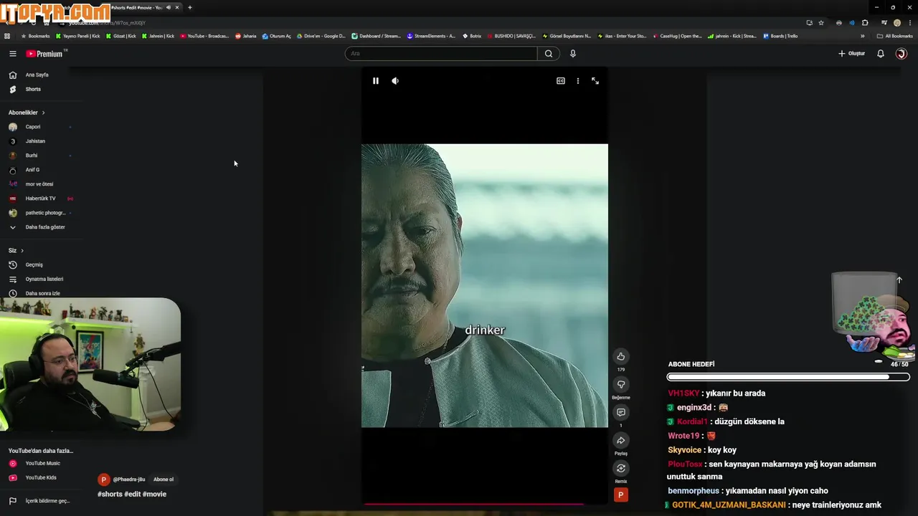Dislike the Shorts video
The width and height of the screenshot is (918, 516).
[x=621, y=384]
